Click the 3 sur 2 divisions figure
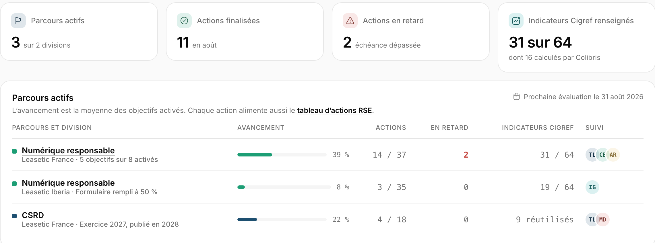 pos(41,43)
